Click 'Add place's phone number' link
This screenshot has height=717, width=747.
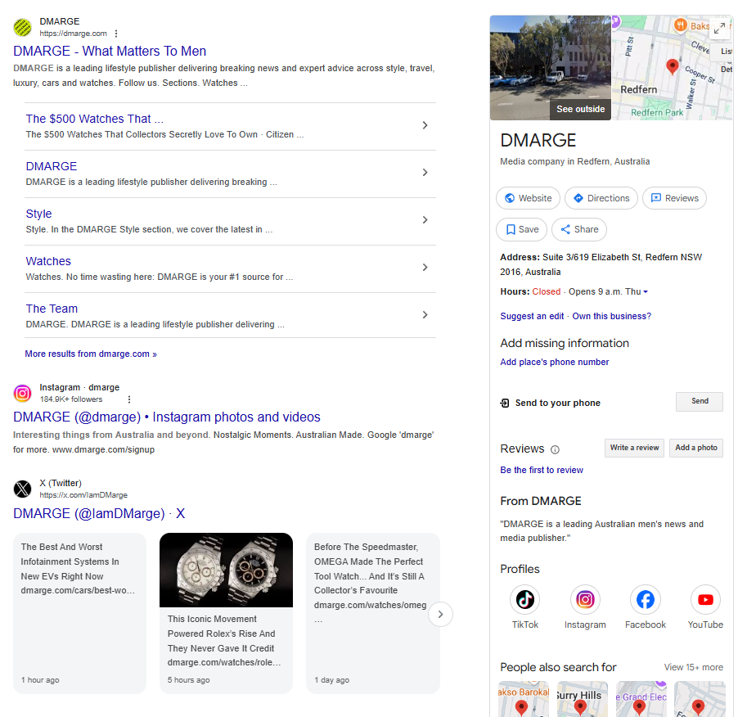coord(555,363)
